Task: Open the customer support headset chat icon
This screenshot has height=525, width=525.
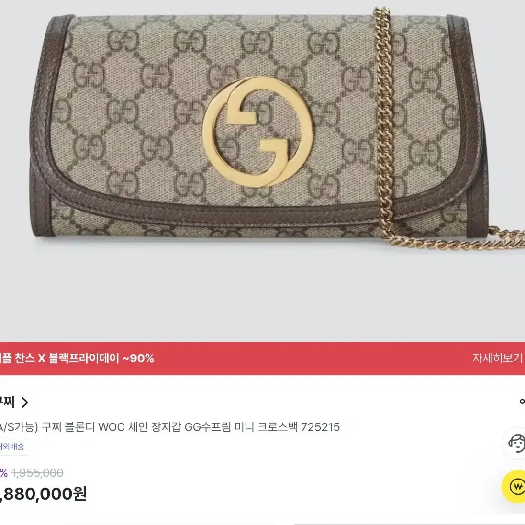Action: [514, 443]
